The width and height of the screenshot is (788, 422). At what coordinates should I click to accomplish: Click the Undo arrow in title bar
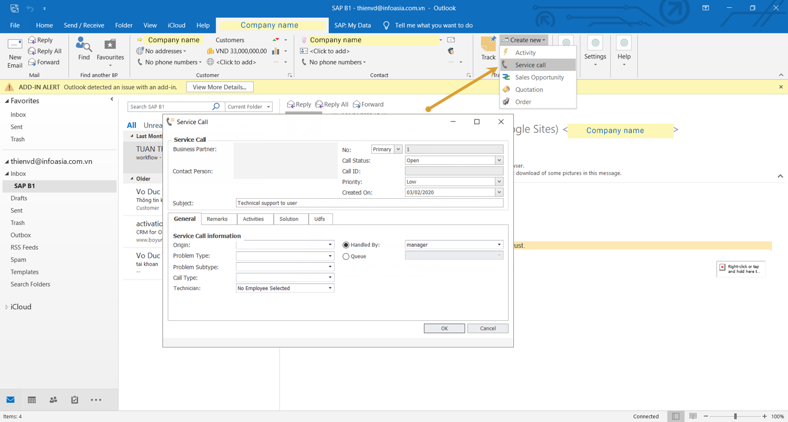click(30, 8)
